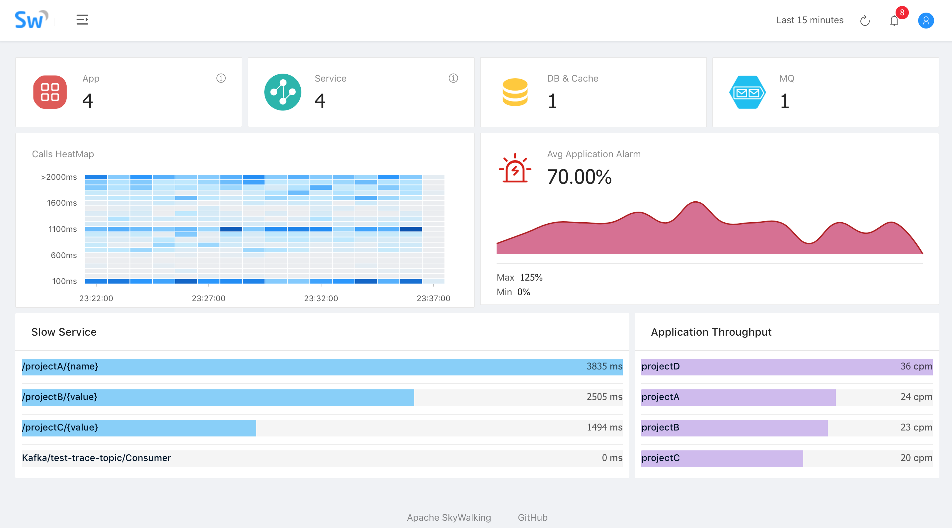This screenshot has width=952, height=528.
Task: Click the notification badge showing 8
Action: click(902, 13)
